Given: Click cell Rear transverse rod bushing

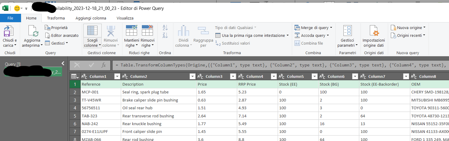Looking at the screenshot, I should 159,116.
